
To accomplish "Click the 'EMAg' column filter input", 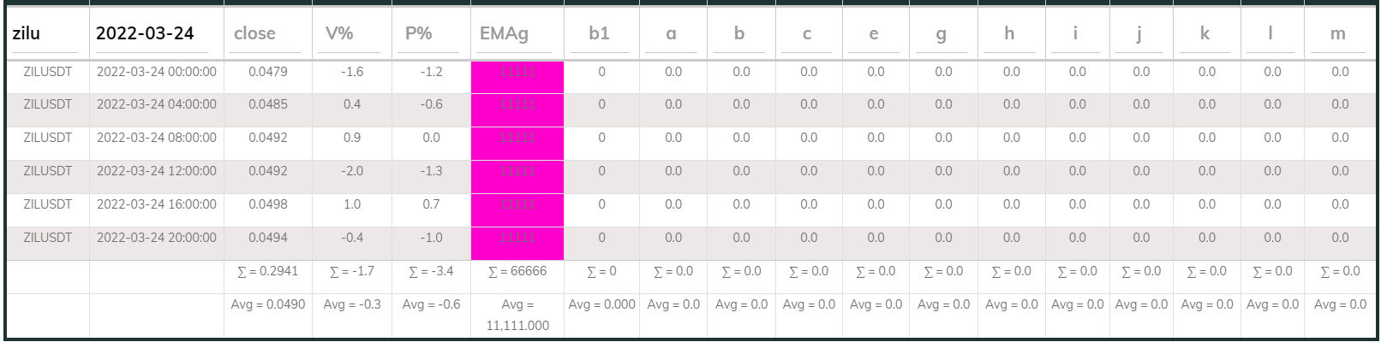I will [517, 34].
